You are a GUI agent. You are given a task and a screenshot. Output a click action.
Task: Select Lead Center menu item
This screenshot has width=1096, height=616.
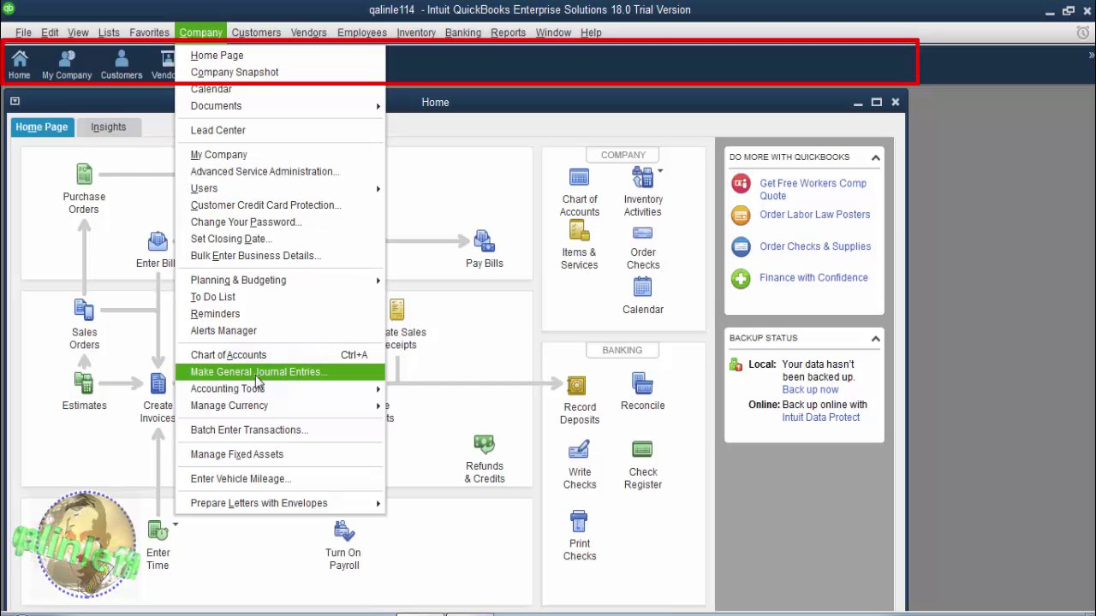281,130
